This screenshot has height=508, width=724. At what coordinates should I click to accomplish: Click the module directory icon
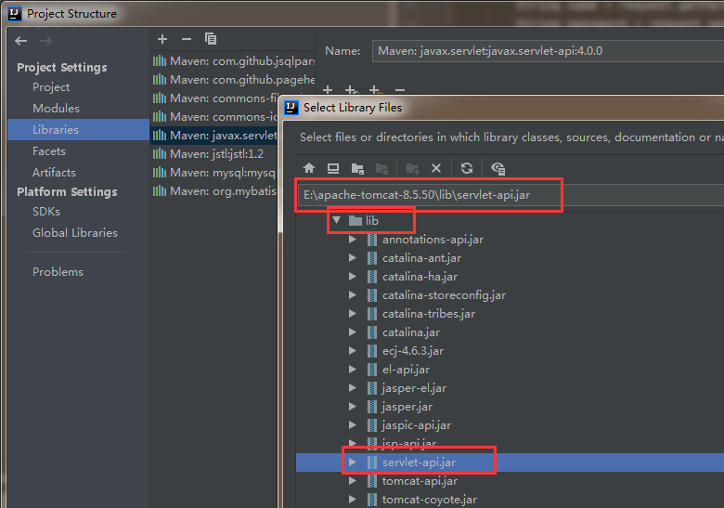pos(381,169)
